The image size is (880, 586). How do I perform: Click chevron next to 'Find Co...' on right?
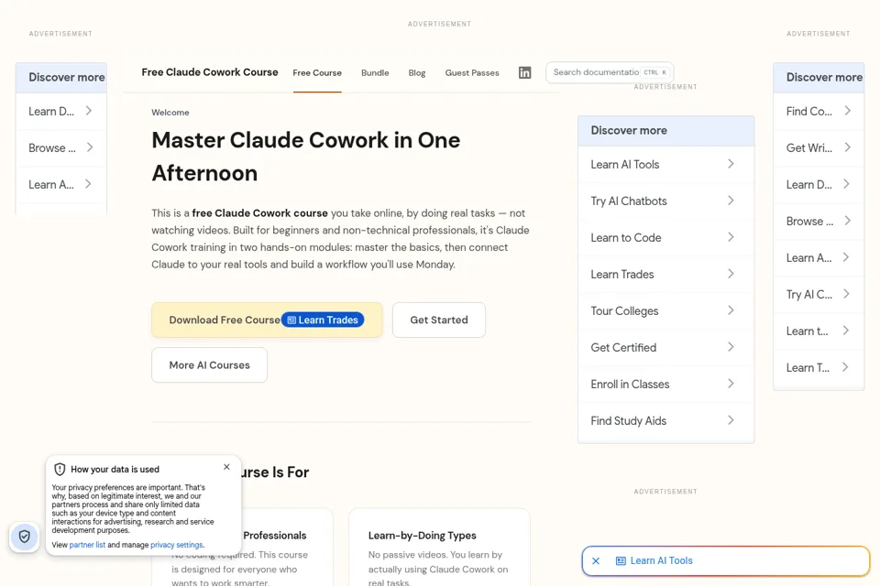(x=847, y=111)
